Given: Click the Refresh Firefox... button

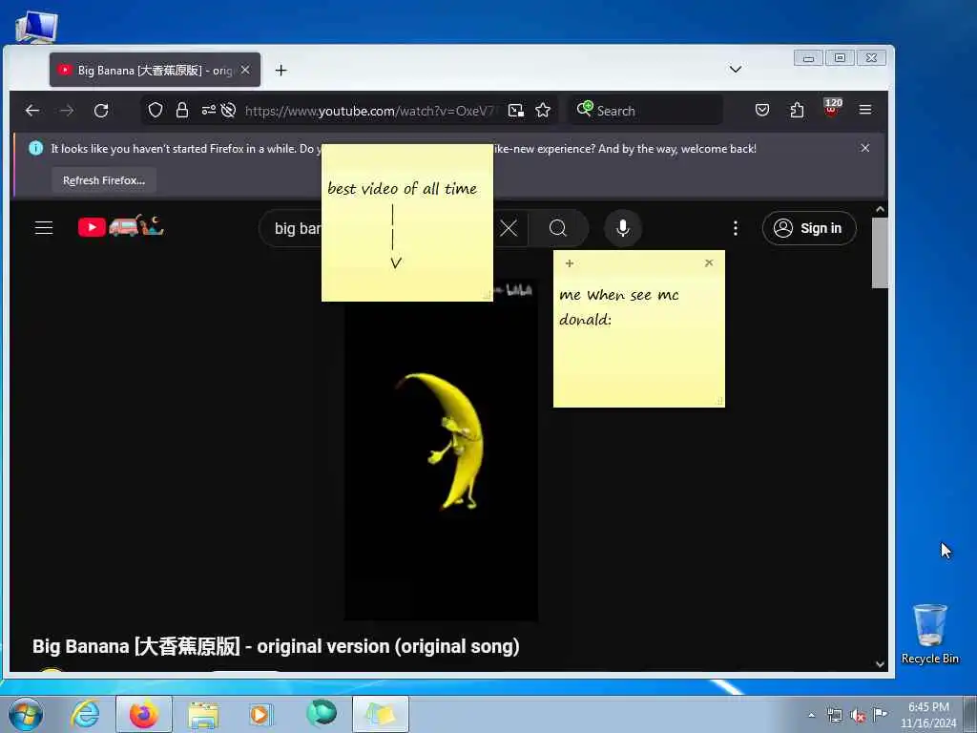Looking at the screenshot, I should [104, 180].
